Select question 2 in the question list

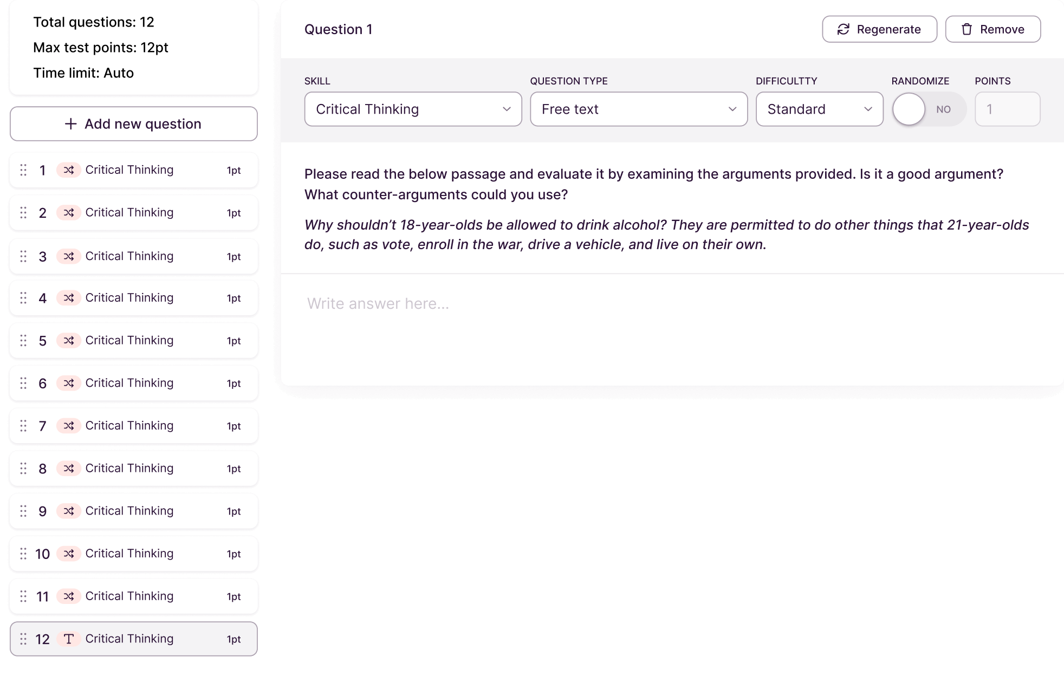point(134,213)
